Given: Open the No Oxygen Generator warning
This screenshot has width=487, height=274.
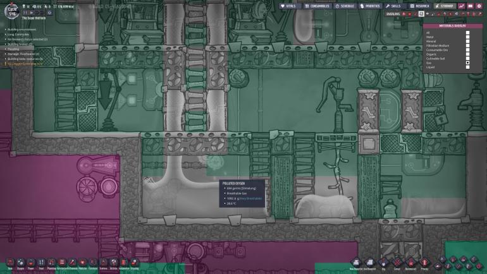Looking at the screenshot, I should coord(25,64).
